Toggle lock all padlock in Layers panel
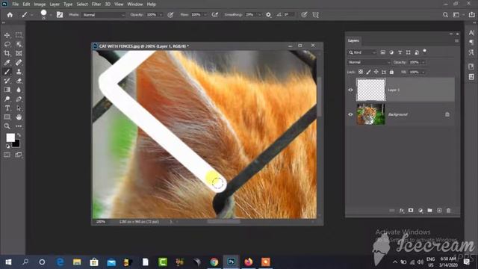Viewport: 478px width, 269px height. click(391, 72)
